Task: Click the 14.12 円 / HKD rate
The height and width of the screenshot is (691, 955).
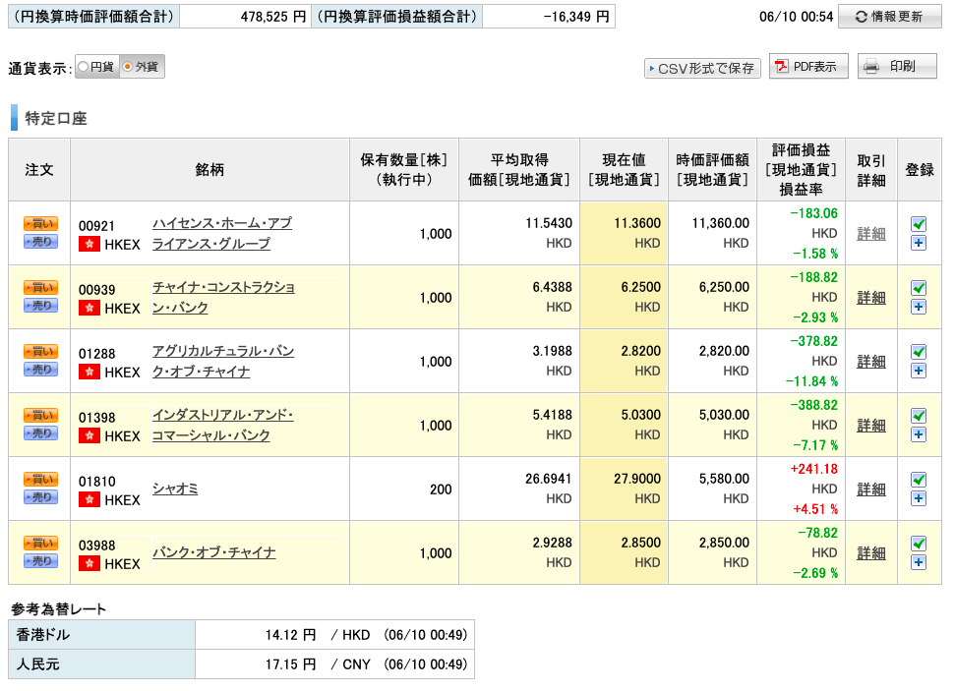Action: tap(318, 635)
